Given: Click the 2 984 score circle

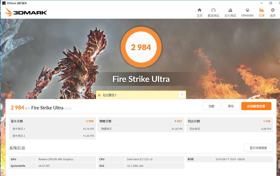Looking at the screenshot, I should (x=141, y=47).
